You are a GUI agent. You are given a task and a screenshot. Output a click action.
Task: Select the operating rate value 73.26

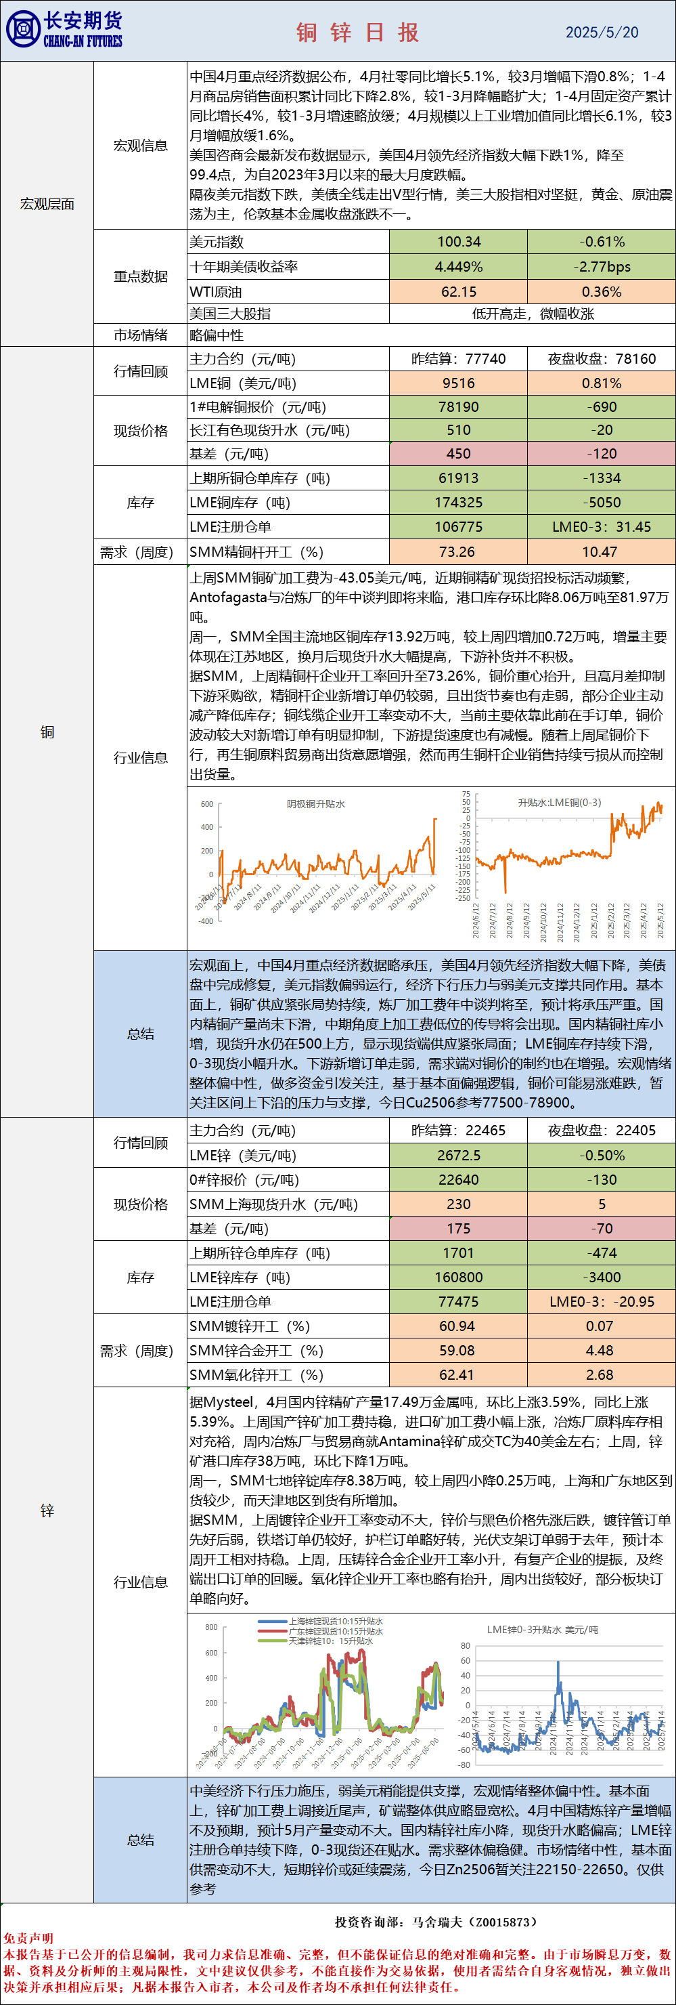[x=458, y=552]
